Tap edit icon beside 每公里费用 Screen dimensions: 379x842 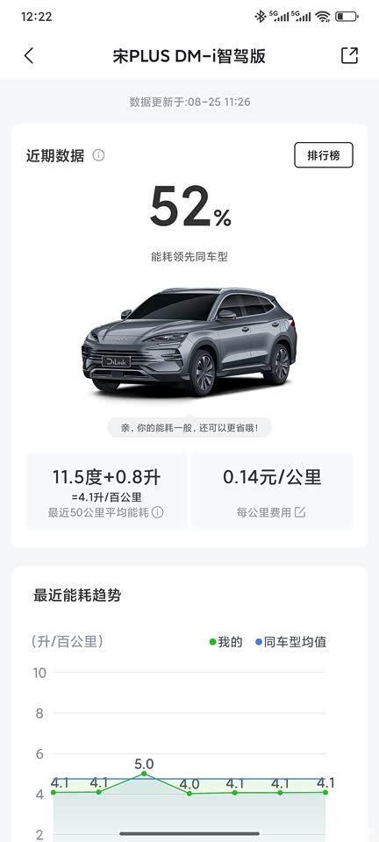[x=299, y=512]
